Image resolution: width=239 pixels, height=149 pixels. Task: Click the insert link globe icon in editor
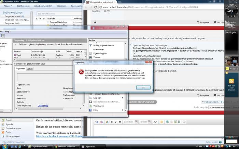[167, 122]
